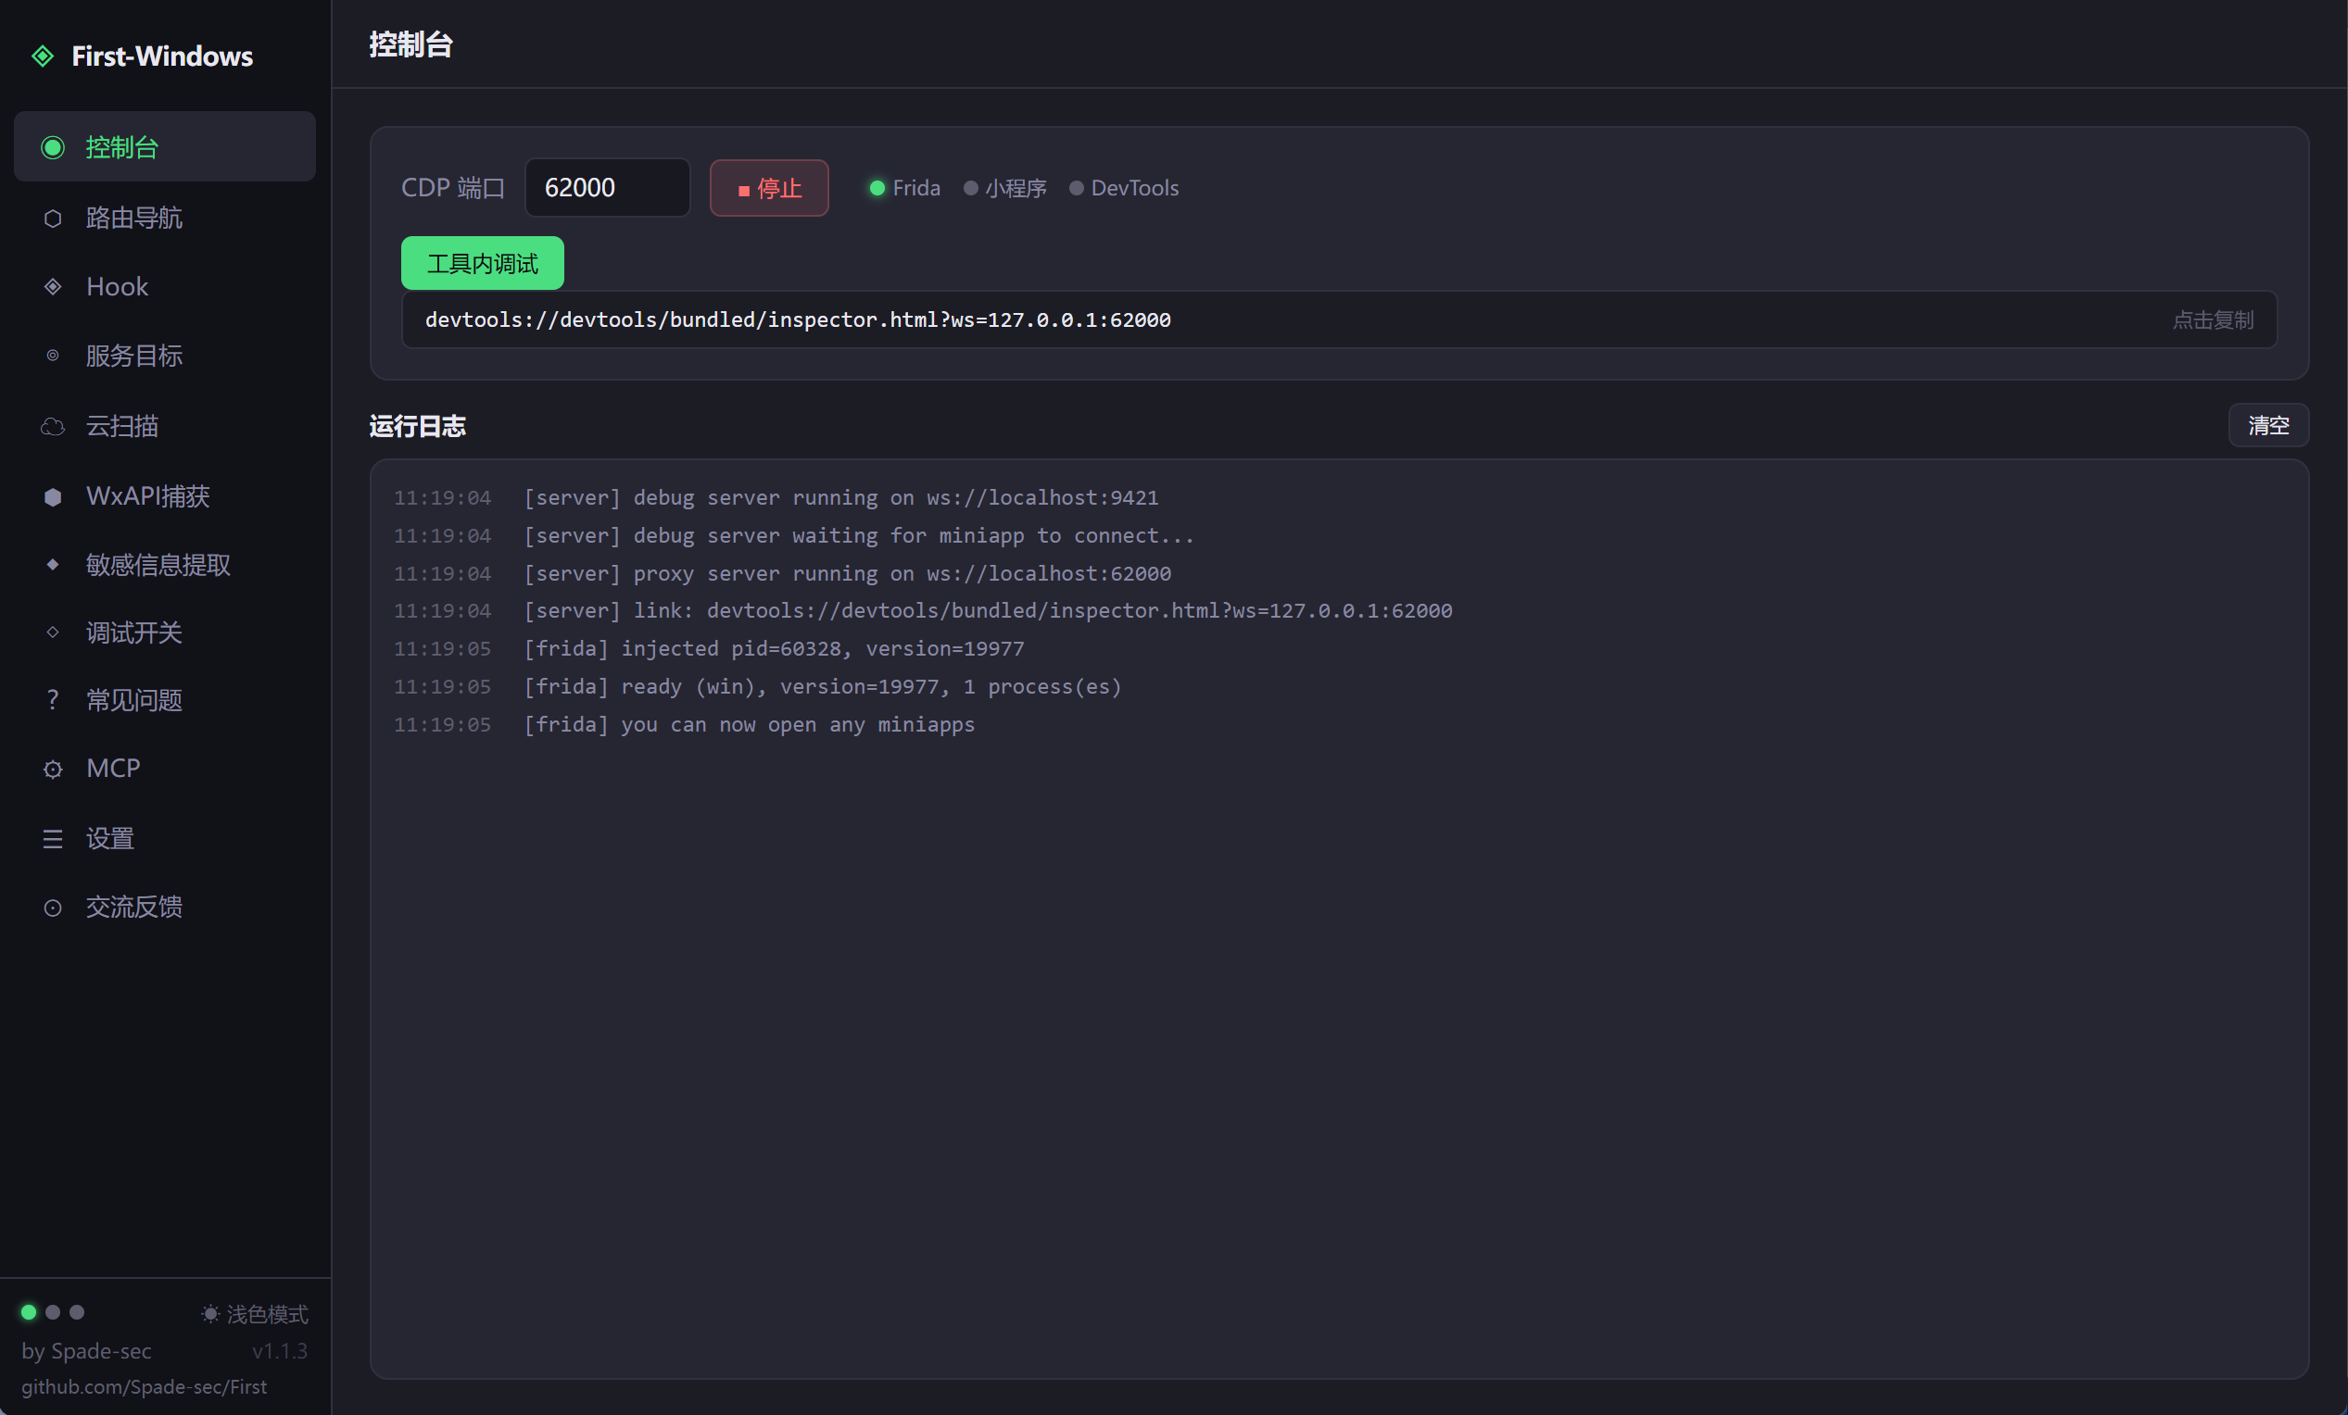This screenshot has height=1415, width=2348.
Task: Click log line '[frida] injected pid=60328'
Action: [x=774, y=648]
